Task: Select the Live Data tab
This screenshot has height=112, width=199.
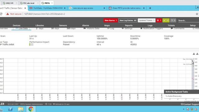Action: pos(21,29)
